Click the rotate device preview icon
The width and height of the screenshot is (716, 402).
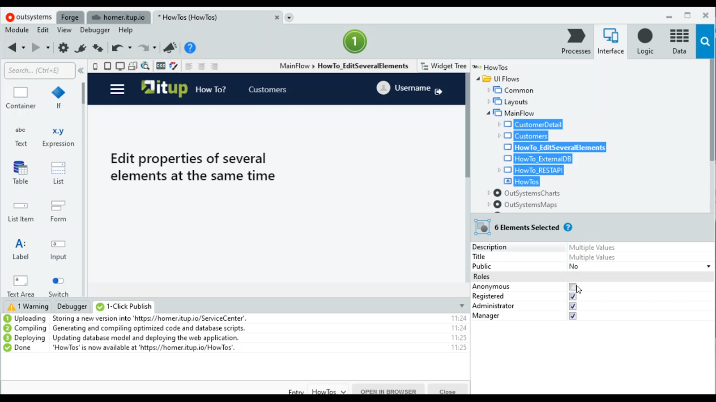pyautogui.click(x=132, y=66)
